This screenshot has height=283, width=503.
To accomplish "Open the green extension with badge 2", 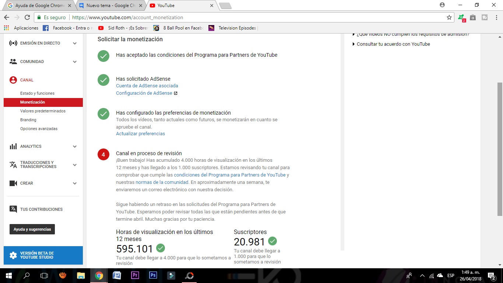I will (461, 17).
